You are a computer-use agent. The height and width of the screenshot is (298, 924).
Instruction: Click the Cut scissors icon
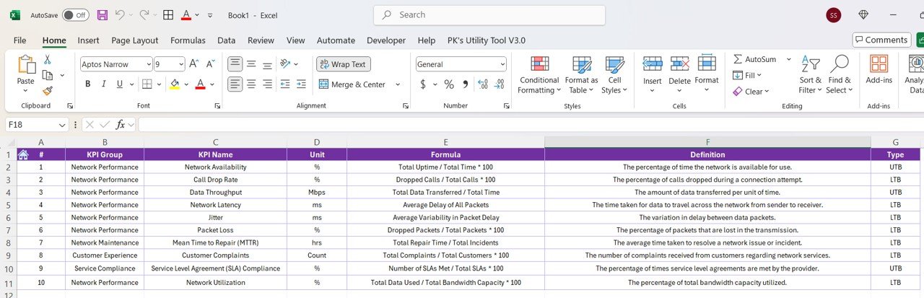[x=48, y=60]
